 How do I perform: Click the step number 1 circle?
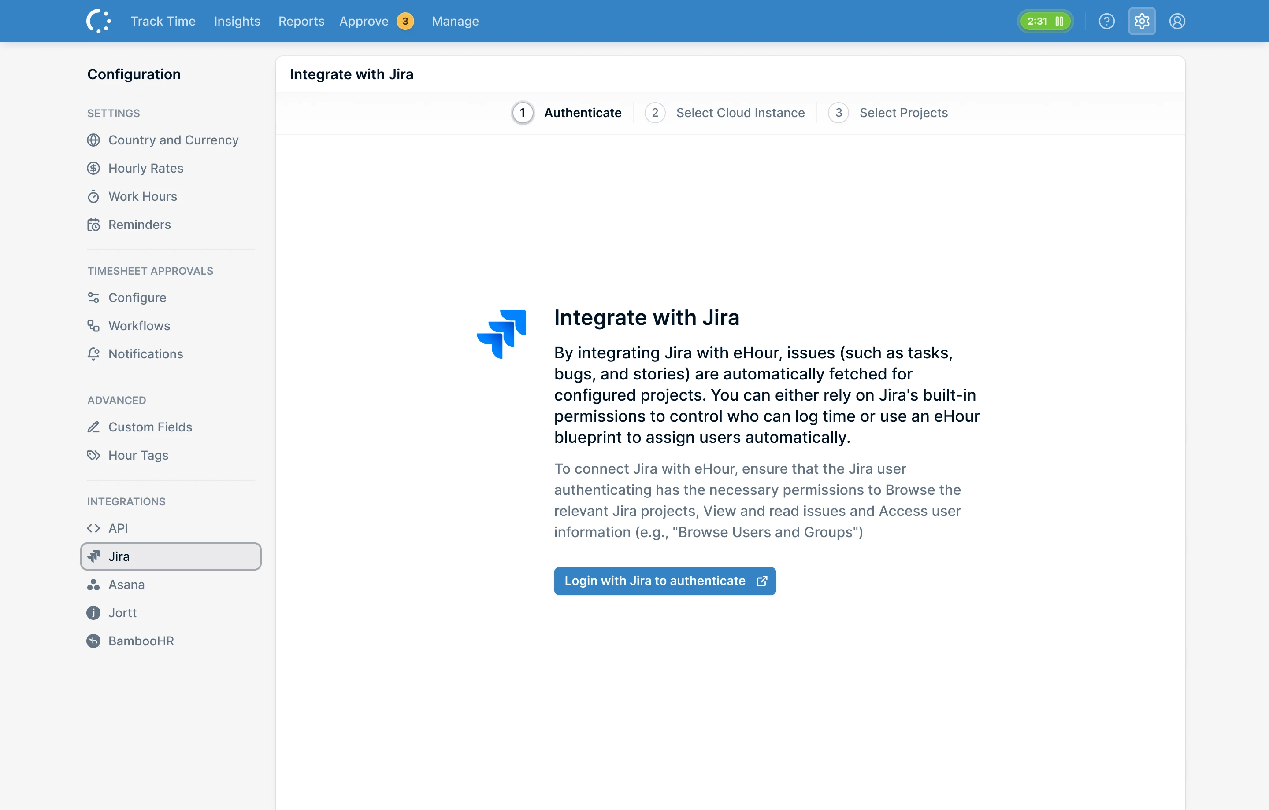click(x=522, y=113)
